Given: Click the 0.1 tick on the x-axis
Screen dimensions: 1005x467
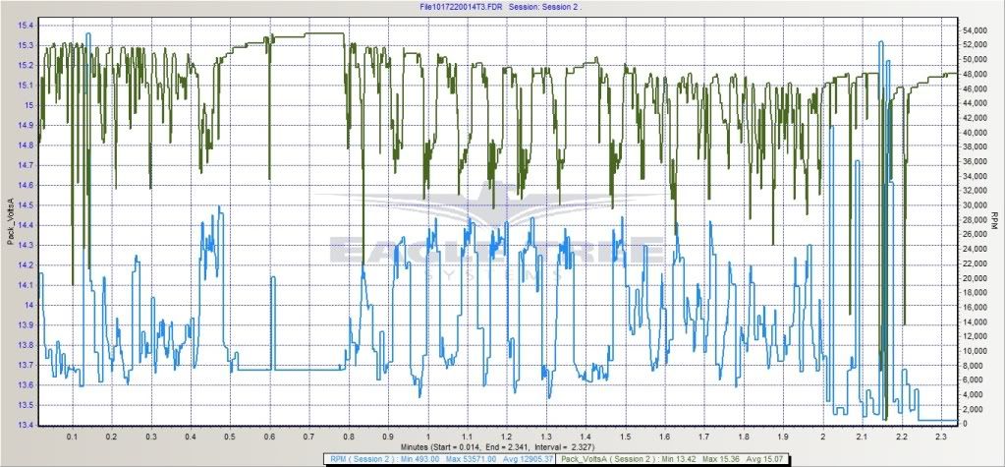Looking at the screenshot, I should point(72,435).
